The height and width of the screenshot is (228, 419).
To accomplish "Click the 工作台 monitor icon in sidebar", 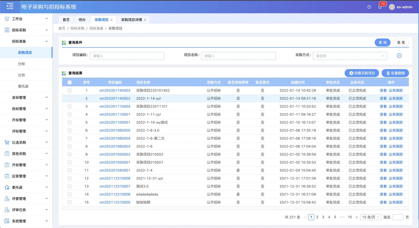I will pyautogui.click(x=7, y=19).
